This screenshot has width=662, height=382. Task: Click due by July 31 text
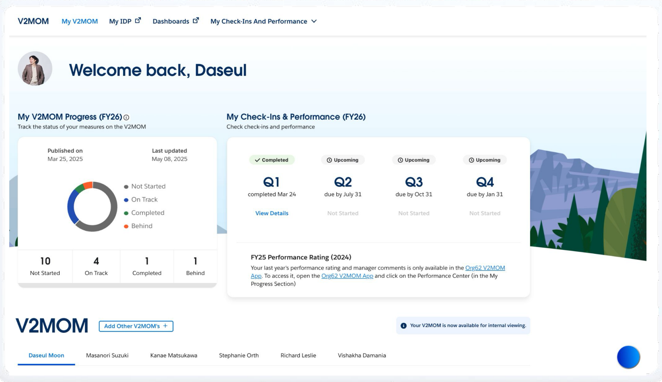tap(343, 195)
